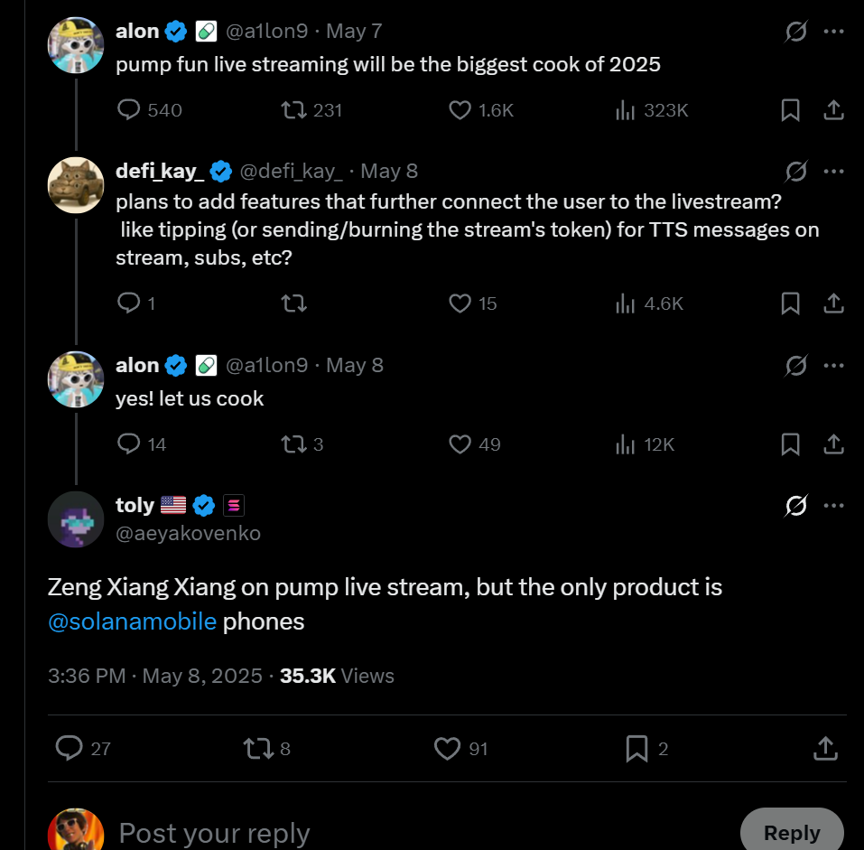
Task: Open the @solanamobile mention link
Action: coord(132,621)
